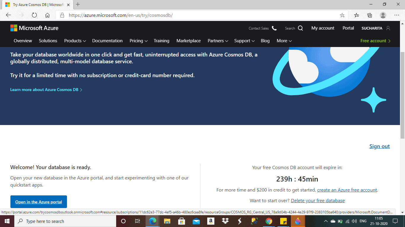Open Sticky Notes from the taskbar

point(283,221)
